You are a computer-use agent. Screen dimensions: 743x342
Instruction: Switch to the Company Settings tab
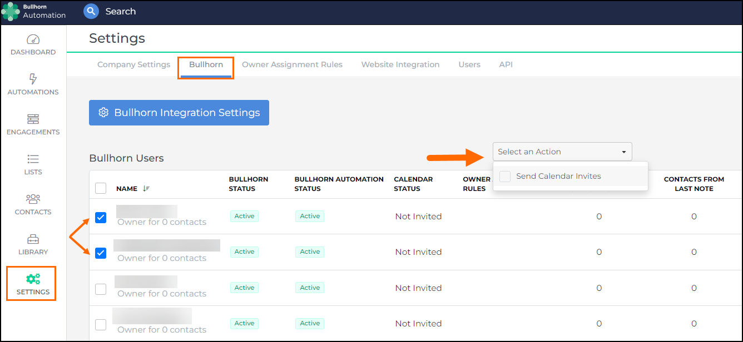click(x=133, y=64)
